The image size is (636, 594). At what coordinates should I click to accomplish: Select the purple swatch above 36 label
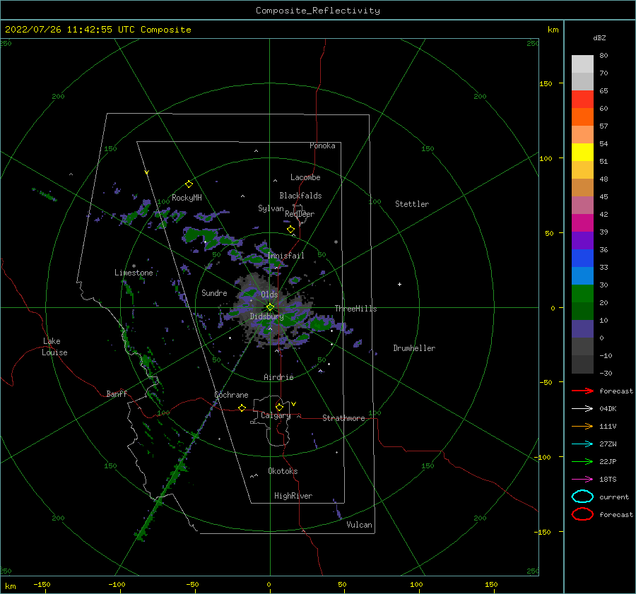coord(582,240)
